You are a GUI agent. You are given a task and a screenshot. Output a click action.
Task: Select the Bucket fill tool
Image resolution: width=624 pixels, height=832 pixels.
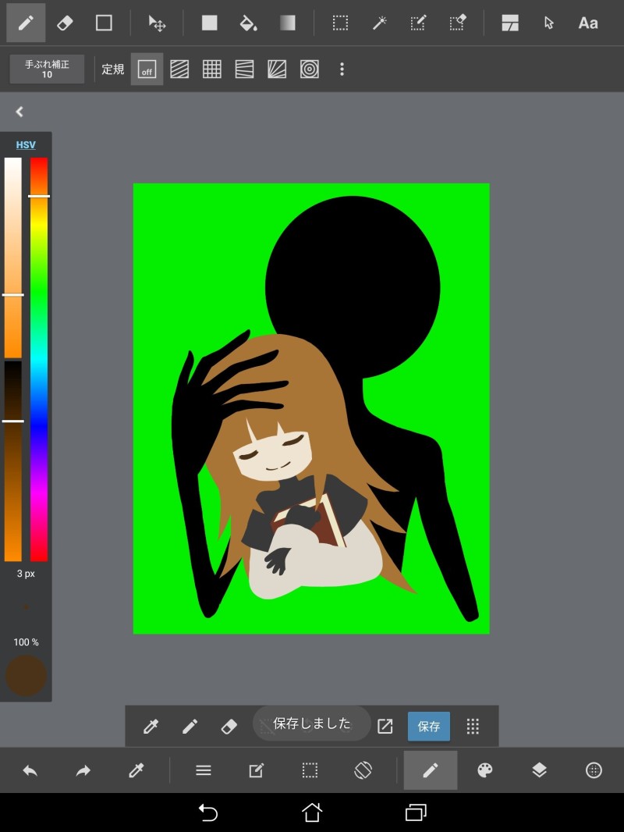(x=248, y=23)
